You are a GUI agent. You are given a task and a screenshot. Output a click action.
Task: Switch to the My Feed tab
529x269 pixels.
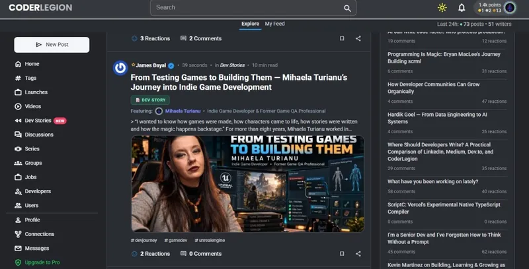click(274, 24)
